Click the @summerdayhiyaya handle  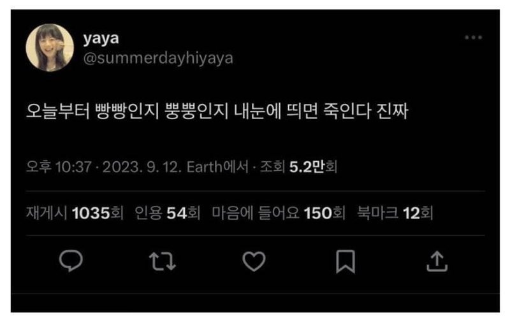click(x=157, y=58)
